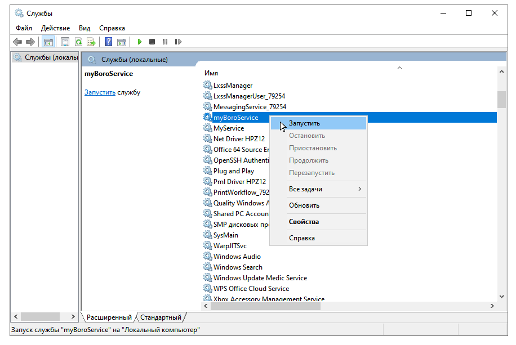The height and width of the screenshot is (345, 516).
Task: Toggle the Action Pane toolbar icon
Action: [x=121, y=42]
